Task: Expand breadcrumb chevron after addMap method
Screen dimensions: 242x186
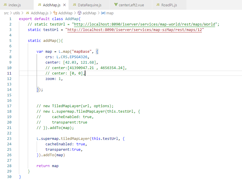Action: point(99,13)
